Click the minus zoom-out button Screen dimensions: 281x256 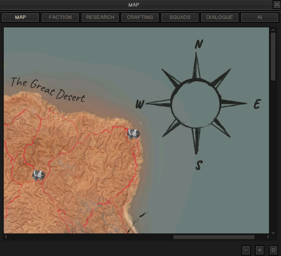click(246, 250)
